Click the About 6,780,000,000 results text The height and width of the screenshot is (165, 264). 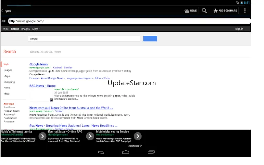[45, 52]
